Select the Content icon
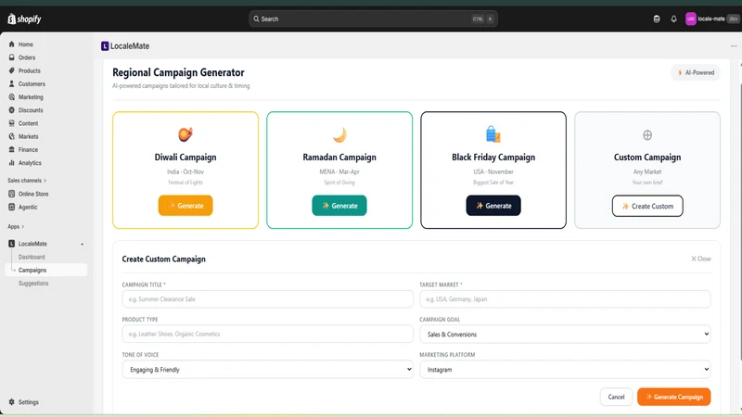 click(x=12, y=123)
